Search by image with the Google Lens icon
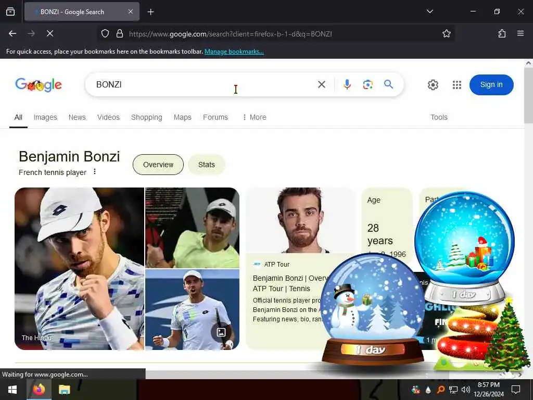This screenshot has width=533, height=400. (x=368, y=84)
